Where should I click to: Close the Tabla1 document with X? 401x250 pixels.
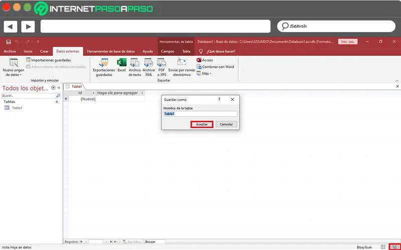pyautogui.click(x=397, y=86)
